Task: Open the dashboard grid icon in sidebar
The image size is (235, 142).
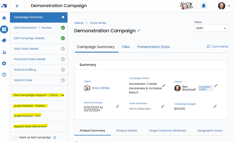Action: [x=4, y=29]
